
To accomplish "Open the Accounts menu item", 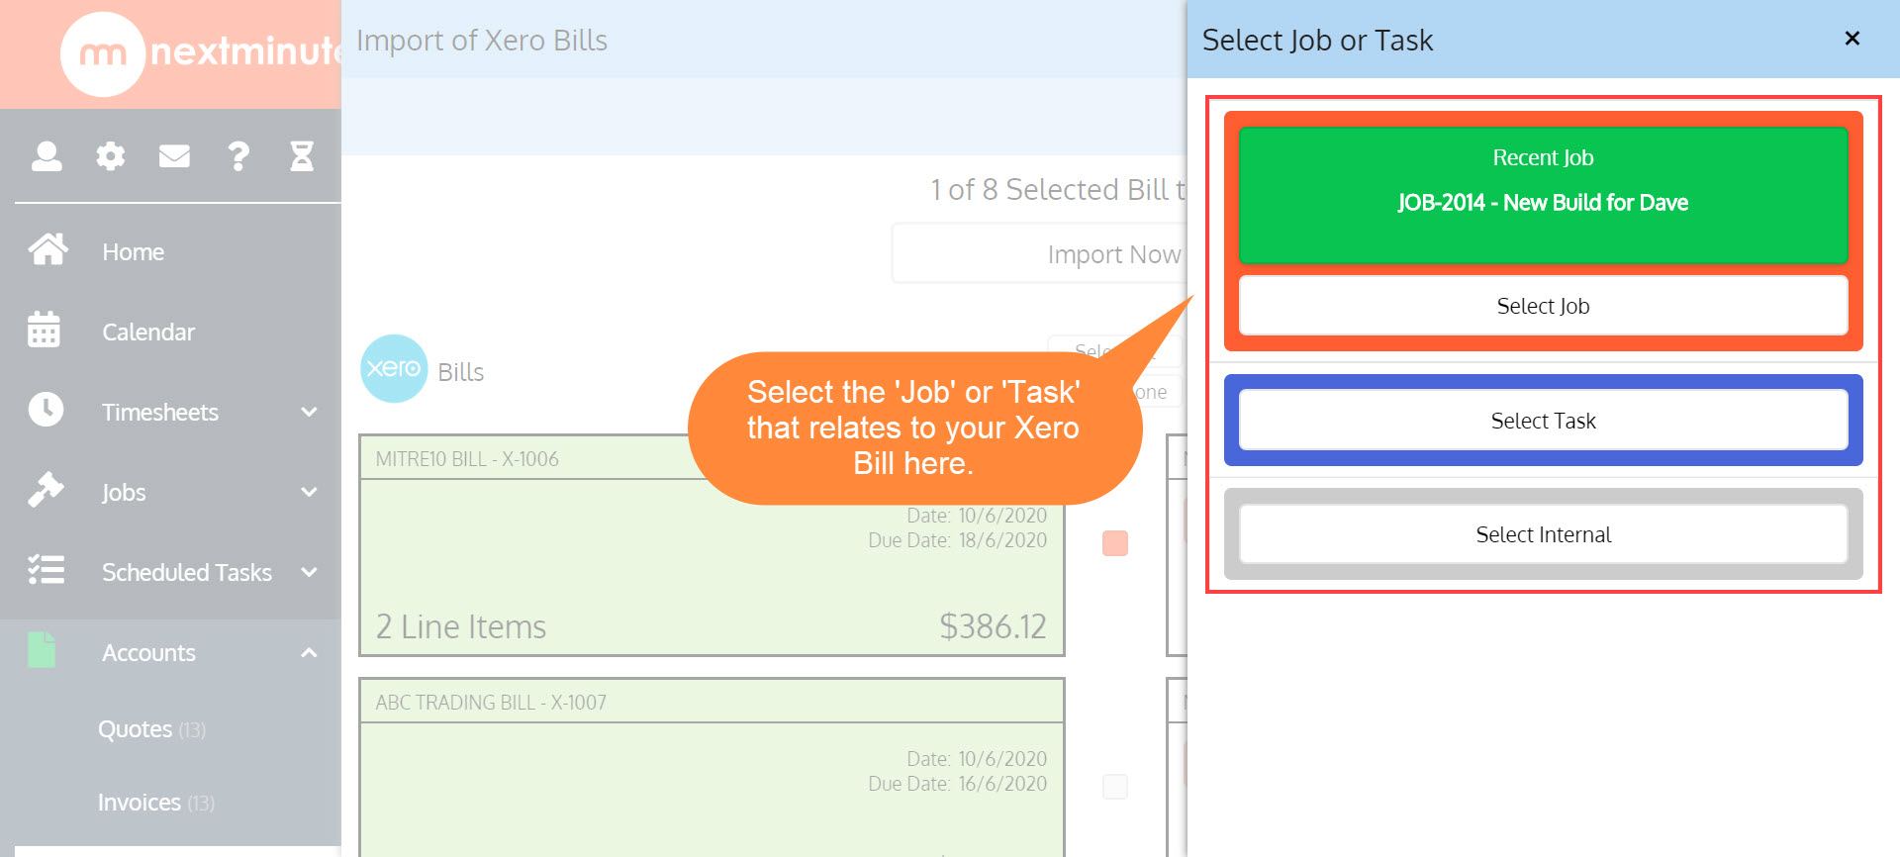I will coord(148,653).
